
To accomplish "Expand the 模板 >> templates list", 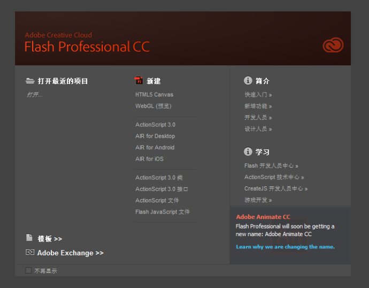I will 50,239.
